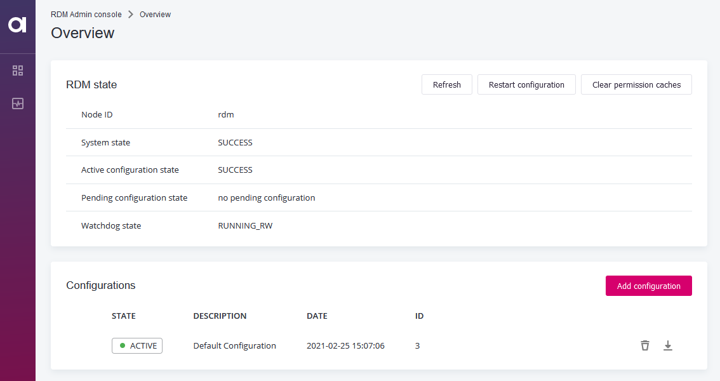720x381 pixels.
Task: Select Clear permission caches
Action: pos(636,84)
